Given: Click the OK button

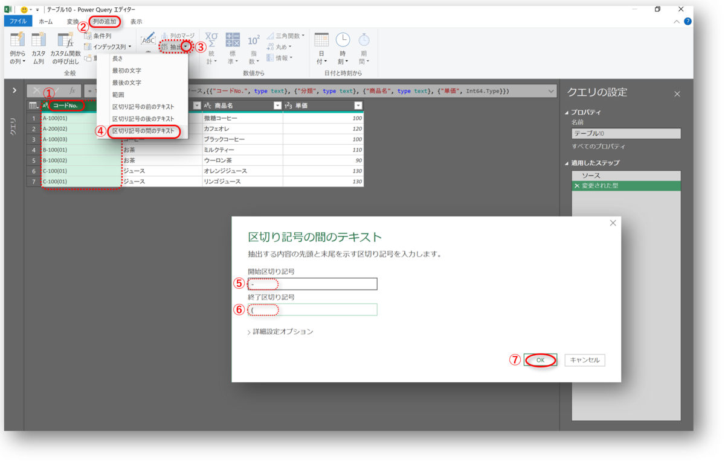Looking at the screenshot, I should (540, 359).
